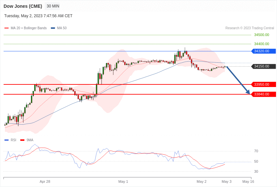Click the MA 20 + Bollinger Bands legend swatch
277x187 pixels.
pyautogui.click(x=7, y=28)
